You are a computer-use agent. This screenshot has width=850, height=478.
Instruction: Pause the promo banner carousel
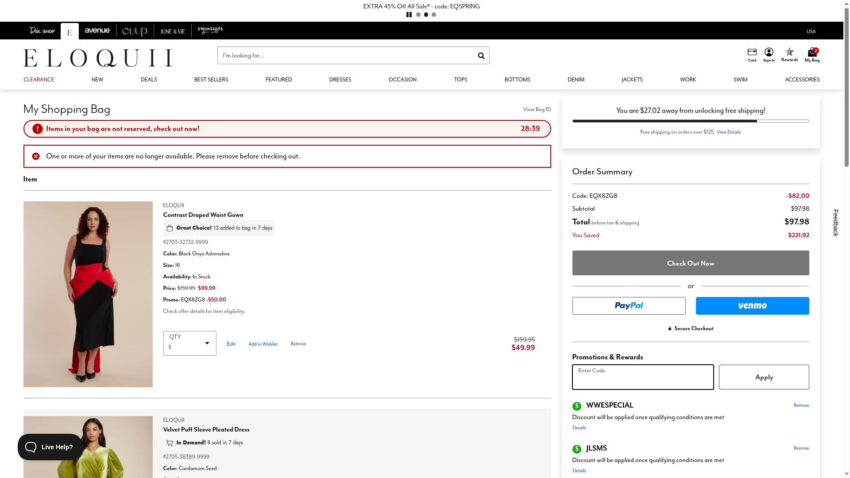409,15
